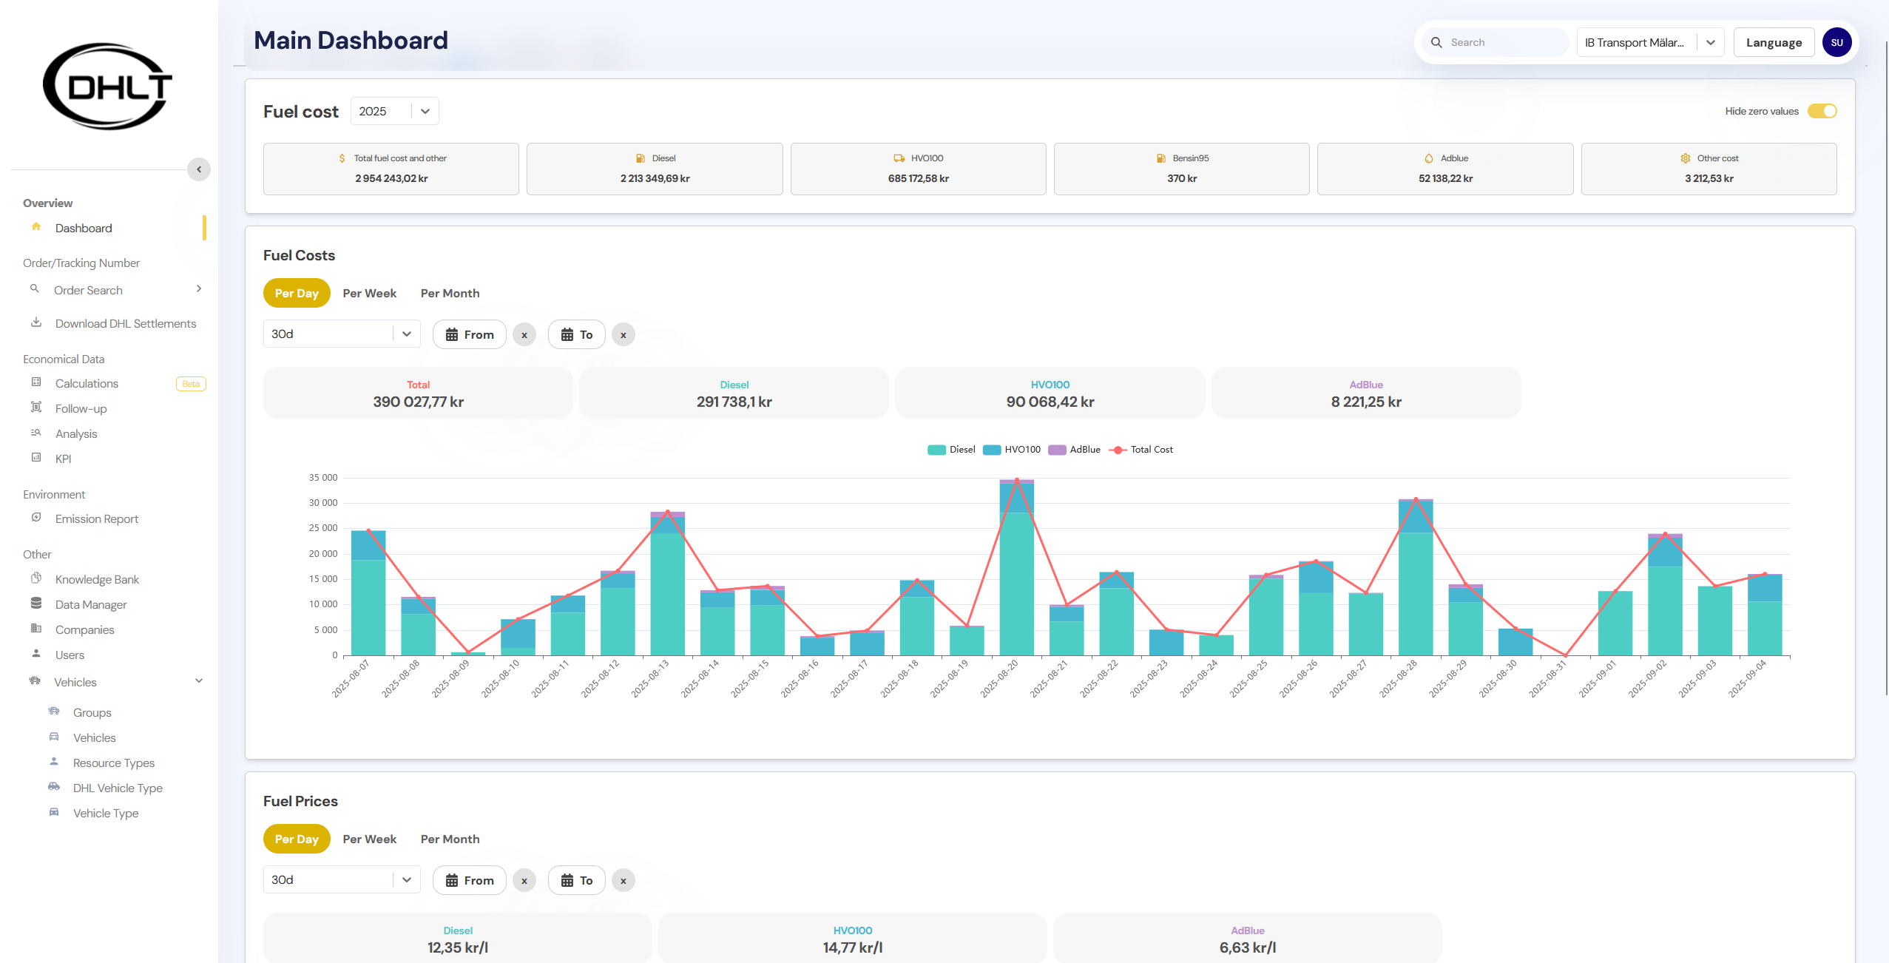
Task: Toggle the Hide zero values switch
Action: click(x=1822, y=111)
